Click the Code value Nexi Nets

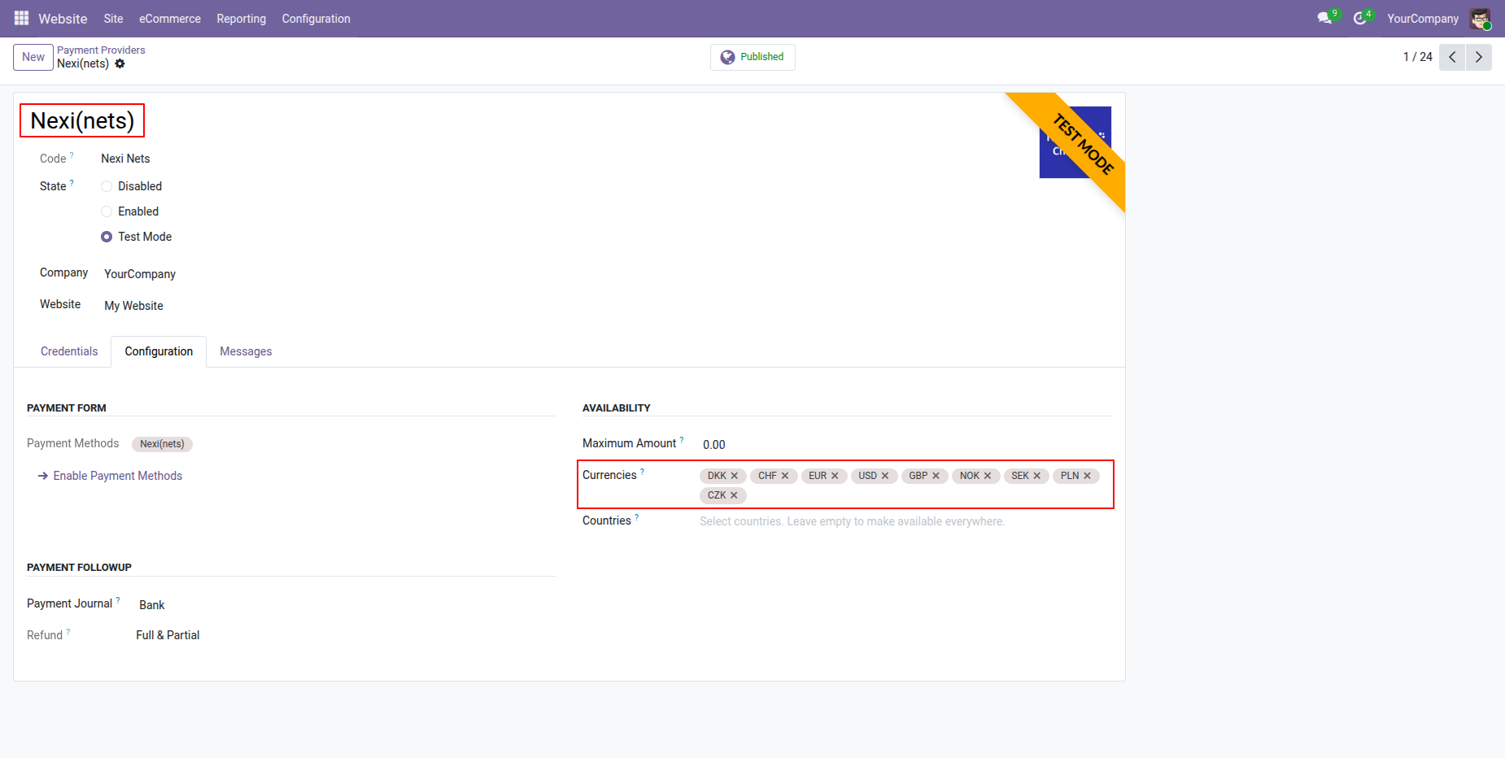tap(125, 159)
